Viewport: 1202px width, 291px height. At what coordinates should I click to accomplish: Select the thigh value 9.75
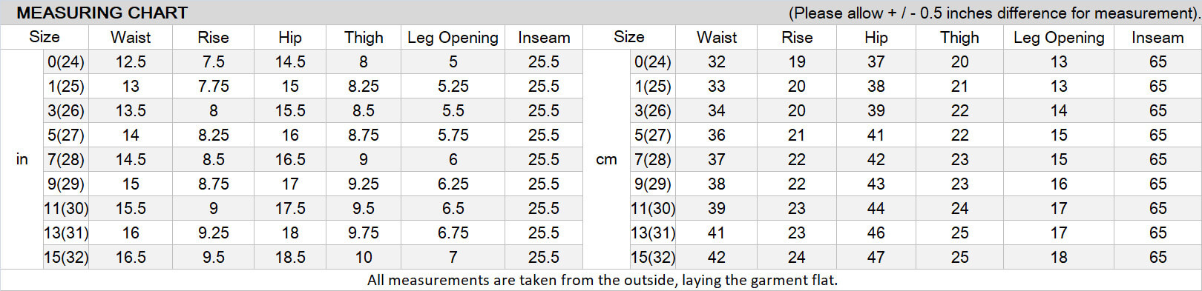click(x=364, y=233)
